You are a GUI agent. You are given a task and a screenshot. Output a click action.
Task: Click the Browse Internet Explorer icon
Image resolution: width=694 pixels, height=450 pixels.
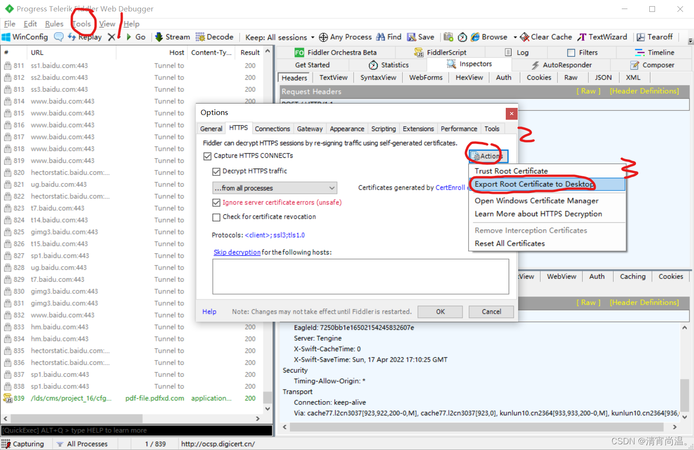[475, 37]
